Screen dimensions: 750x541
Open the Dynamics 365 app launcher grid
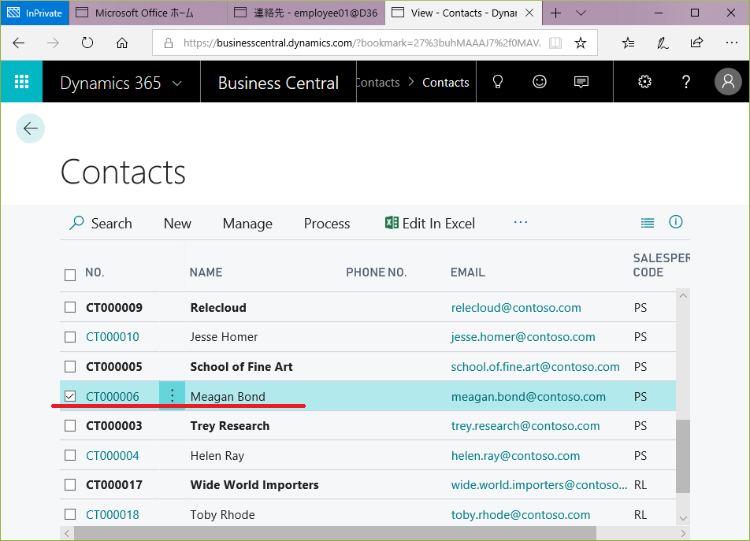[x=21, y=82]
